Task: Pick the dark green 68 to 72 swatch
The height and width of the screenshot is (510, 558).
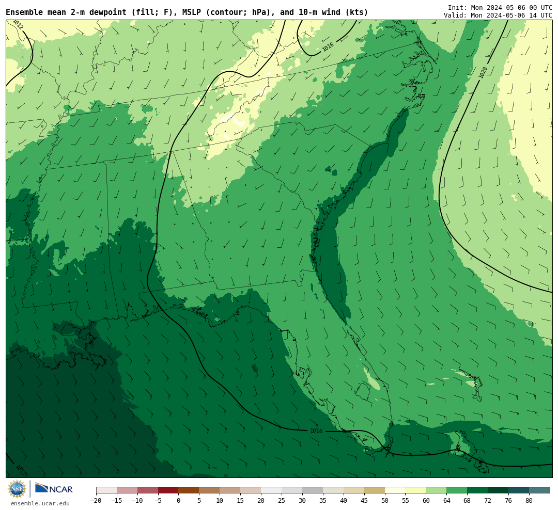Action: [x=477, y=490]
